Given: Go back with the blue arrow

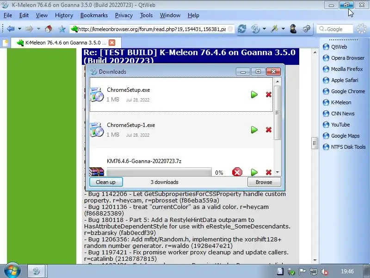Looking at the screenshot, I should 11,29.
